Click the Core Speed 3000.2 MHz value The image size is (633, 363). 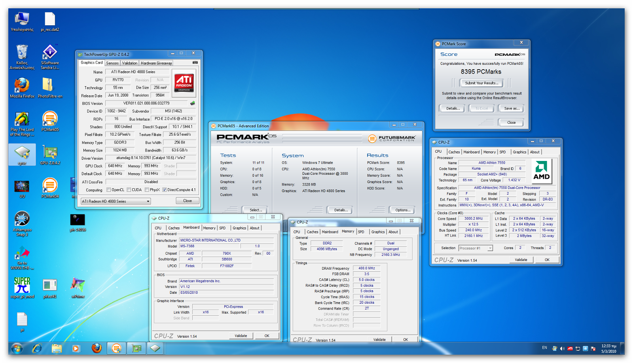point(474,219)
